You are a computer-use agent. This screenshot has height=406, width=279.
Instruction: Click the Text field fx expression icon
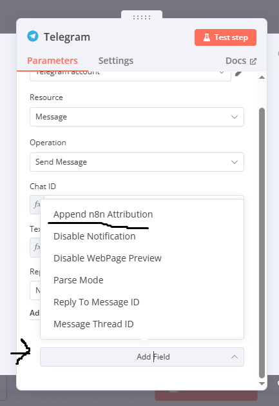pos(35,247)
